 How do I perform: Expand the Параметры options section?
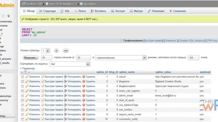click(x=28, y=68)
